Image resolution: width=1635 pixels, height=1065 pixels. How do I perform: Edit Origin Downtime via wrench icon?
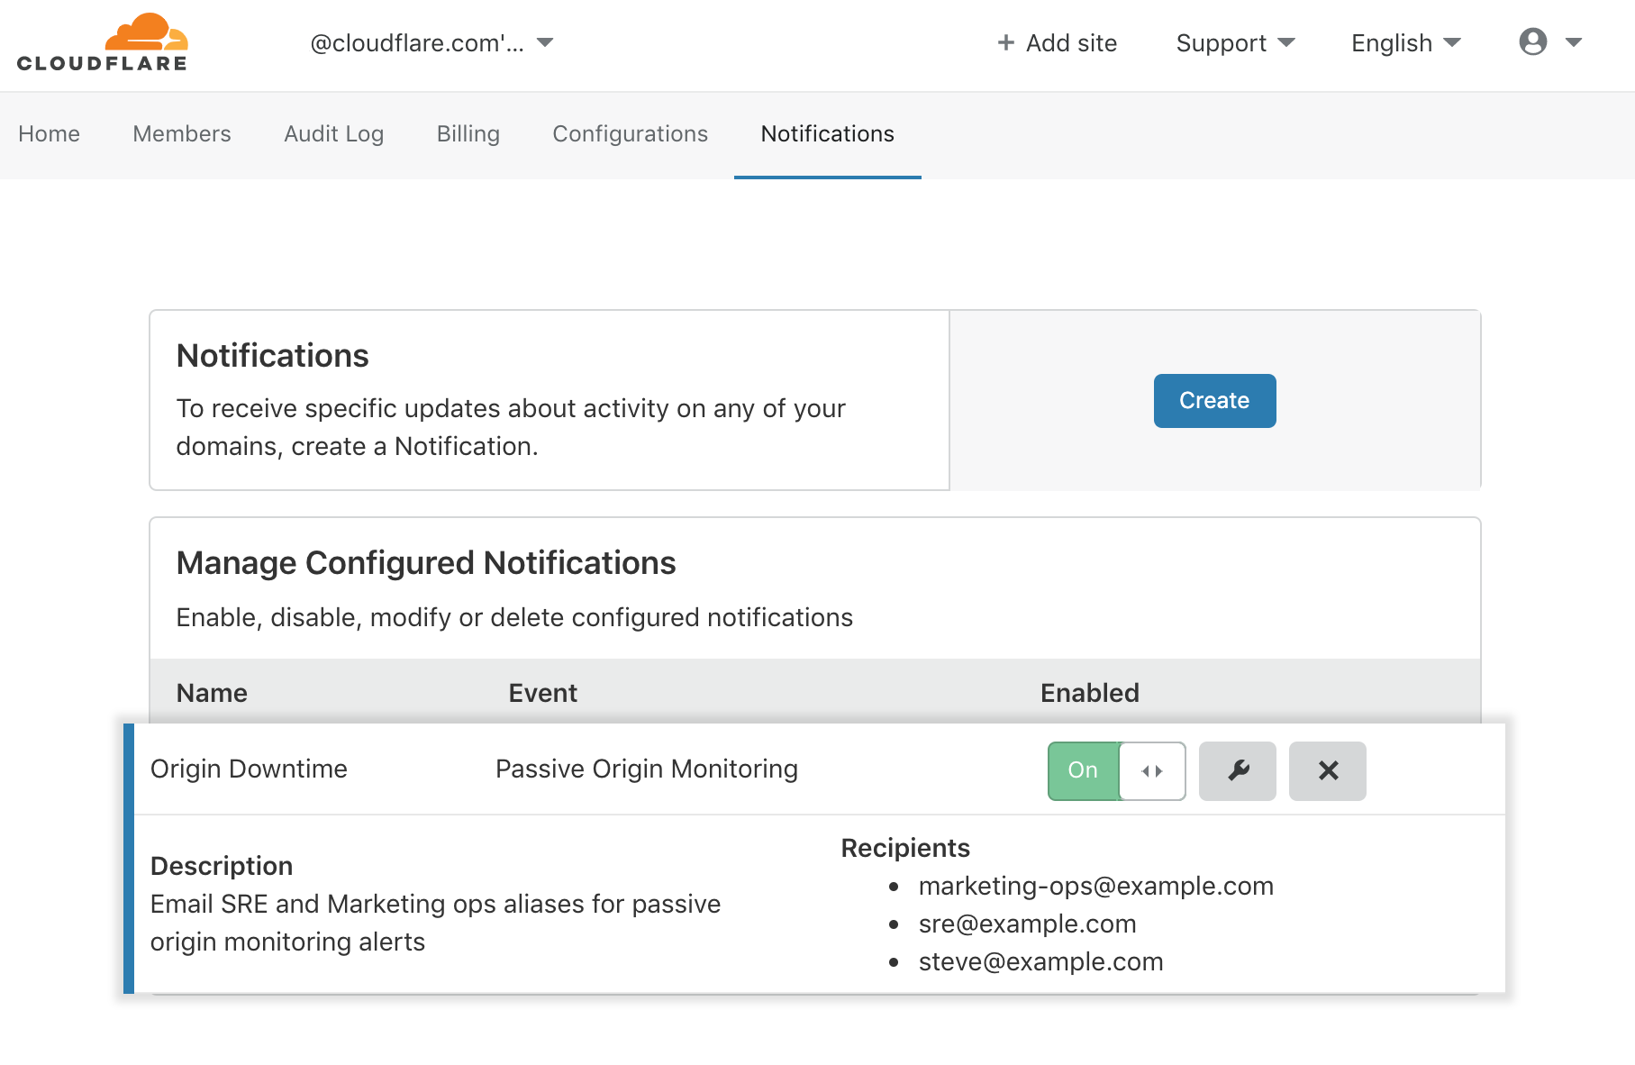point(1238,771)
